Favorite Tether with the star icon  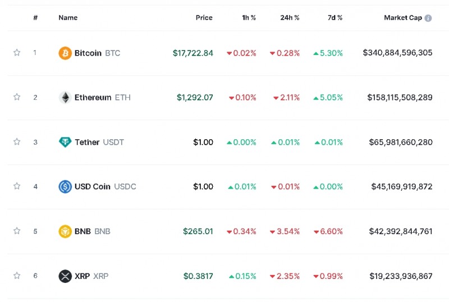click(x=17, y=142)
